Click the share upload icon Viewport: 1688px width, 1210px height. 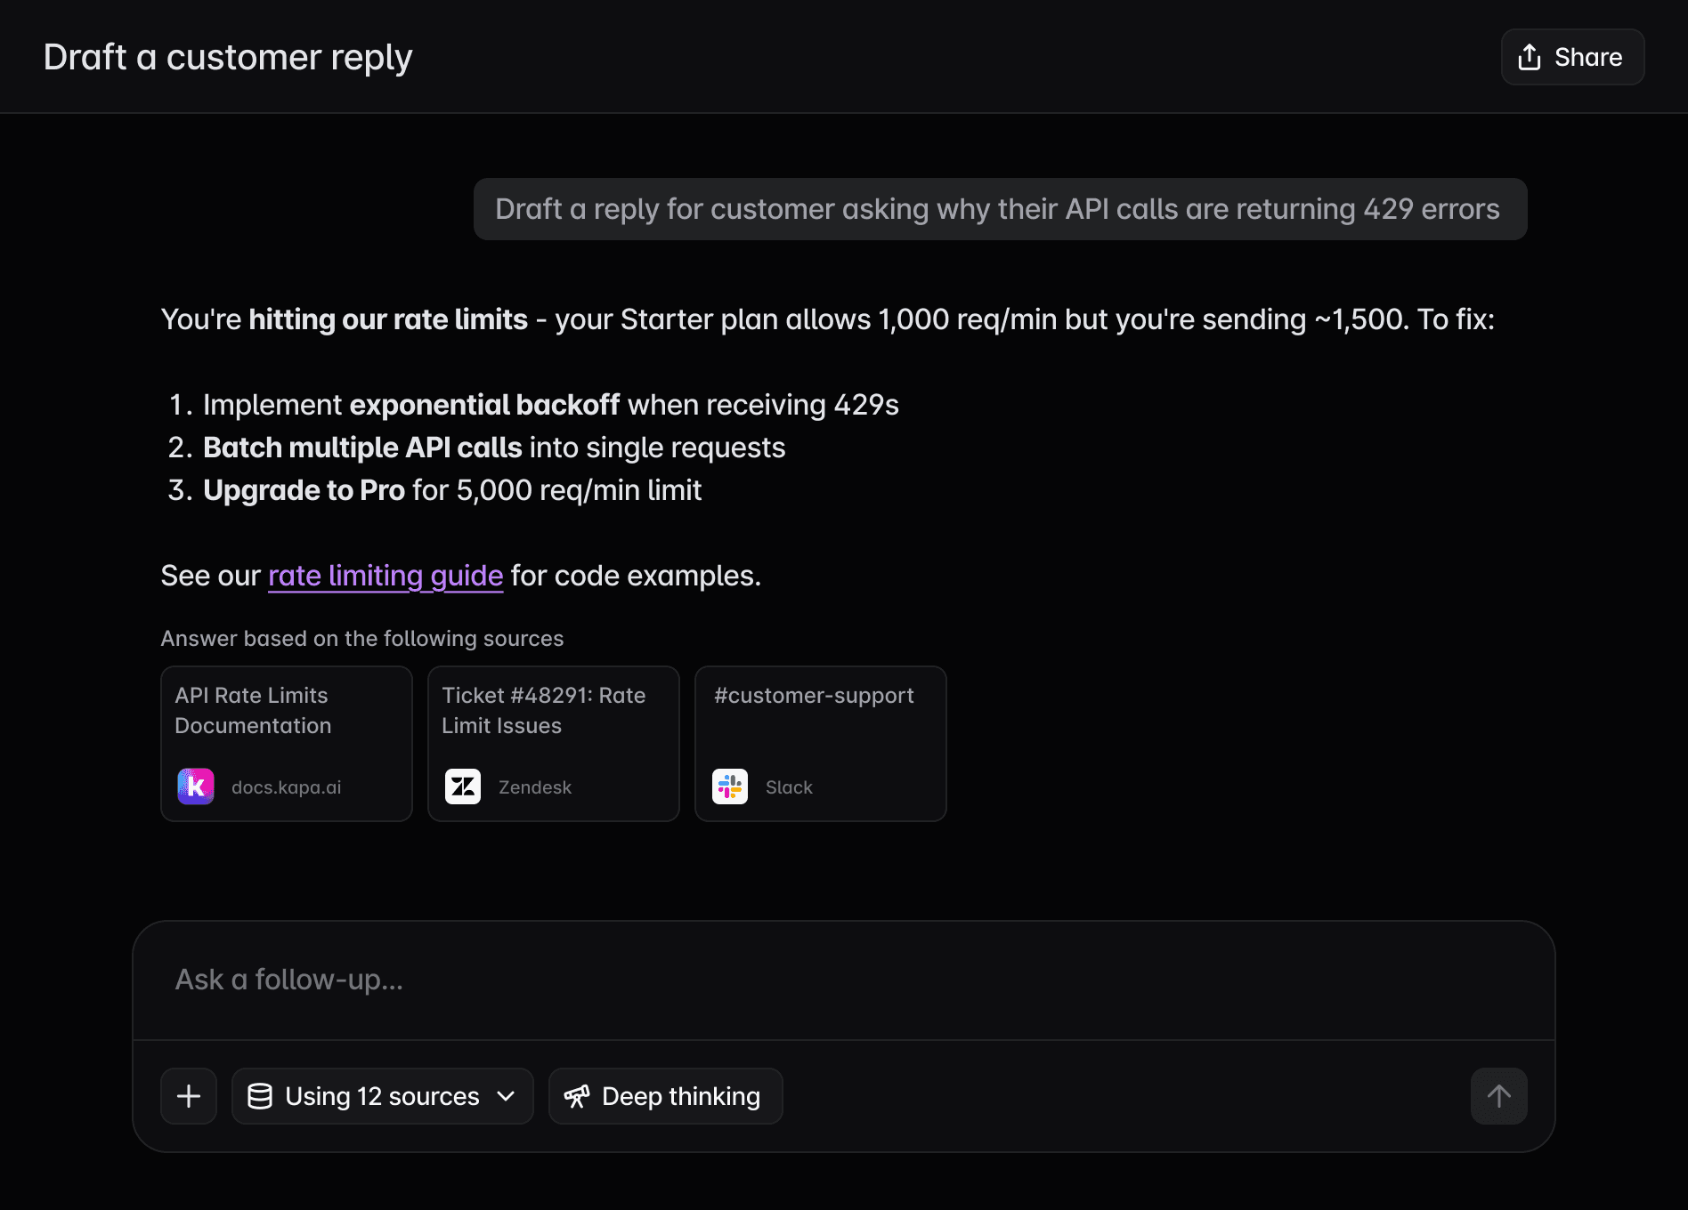(x=1530, y=57)
